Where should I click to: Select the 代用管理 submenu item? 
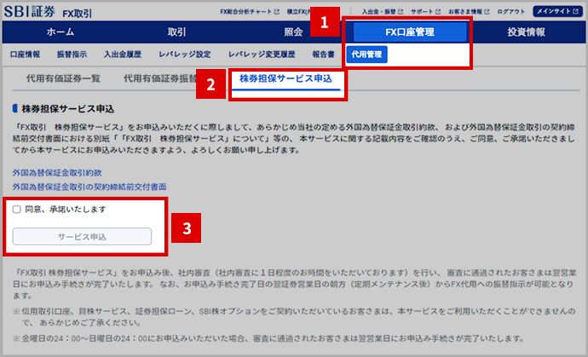(366, 55)
